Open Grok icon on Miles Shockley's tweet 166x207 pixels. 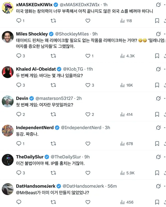point(158,34)
